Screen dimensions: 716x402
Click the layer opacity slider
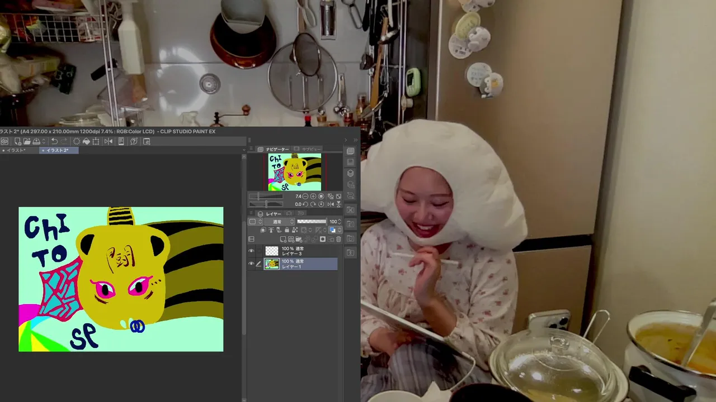point(312,222)
